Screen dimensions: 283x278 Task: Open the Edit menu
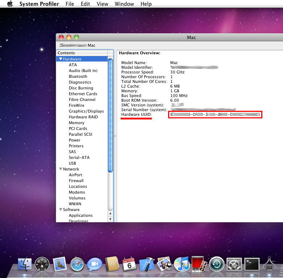point(85,4)
